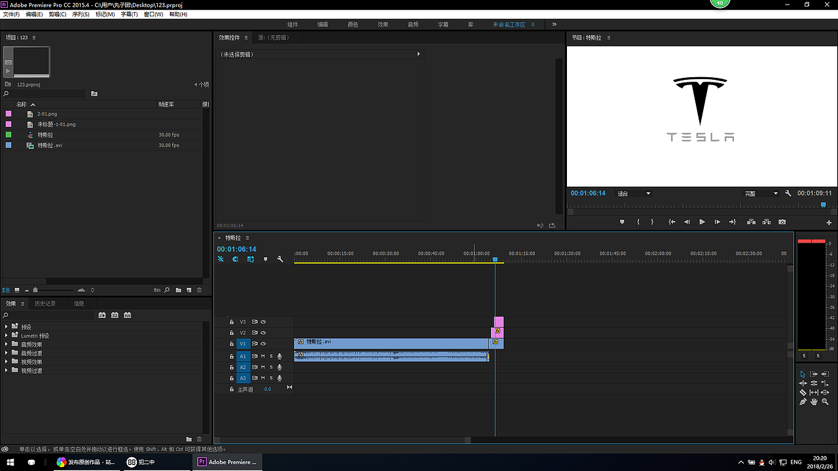The width and height of the screenshot is (838, 471).
Task: Toggle Linked Selection in the timeline
Action: tap(251, 260)
